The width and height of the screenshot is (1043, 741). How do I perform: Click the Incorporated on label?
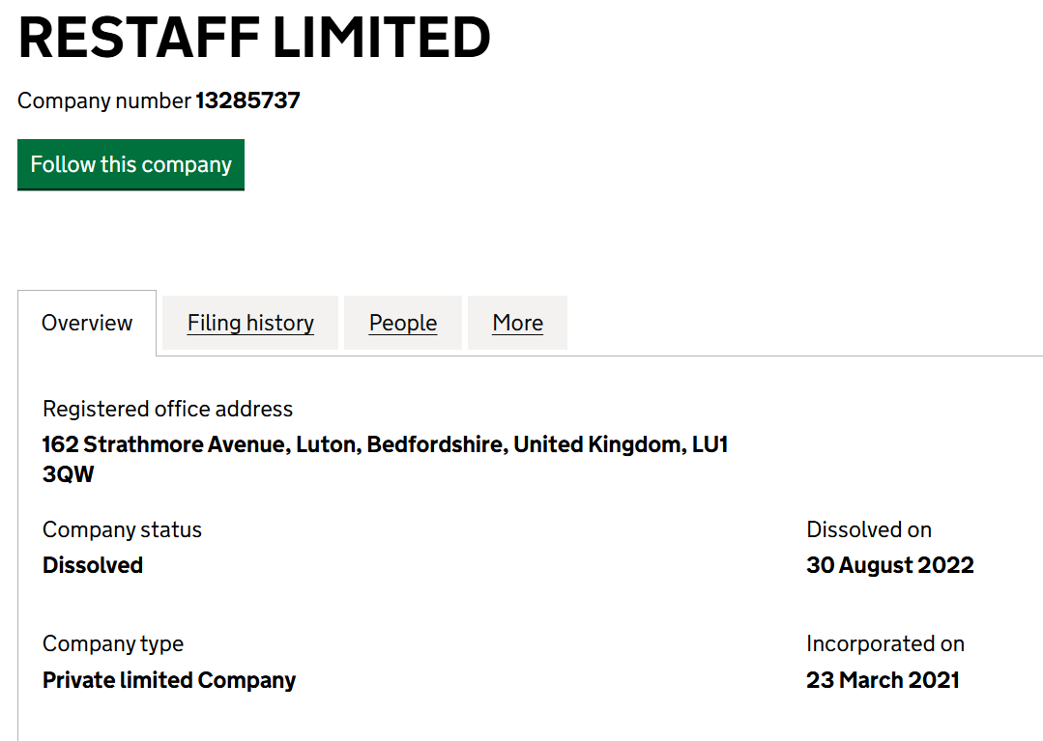coord(885,643)
